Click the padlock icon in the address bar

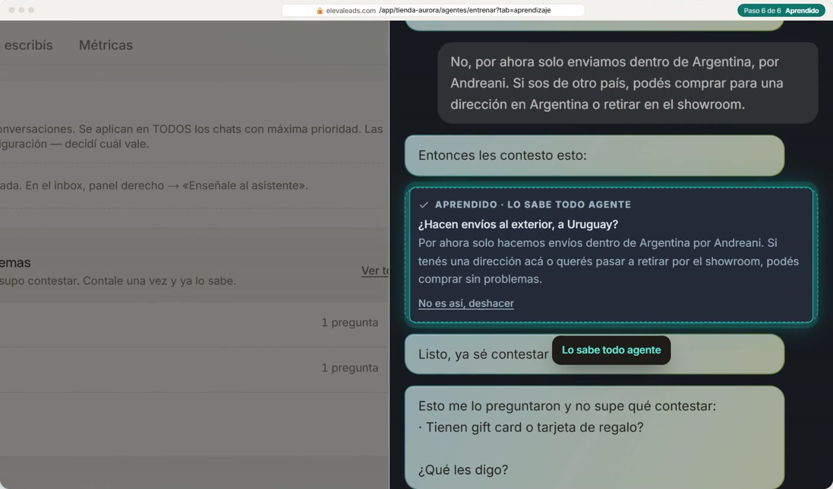point(320,11)
